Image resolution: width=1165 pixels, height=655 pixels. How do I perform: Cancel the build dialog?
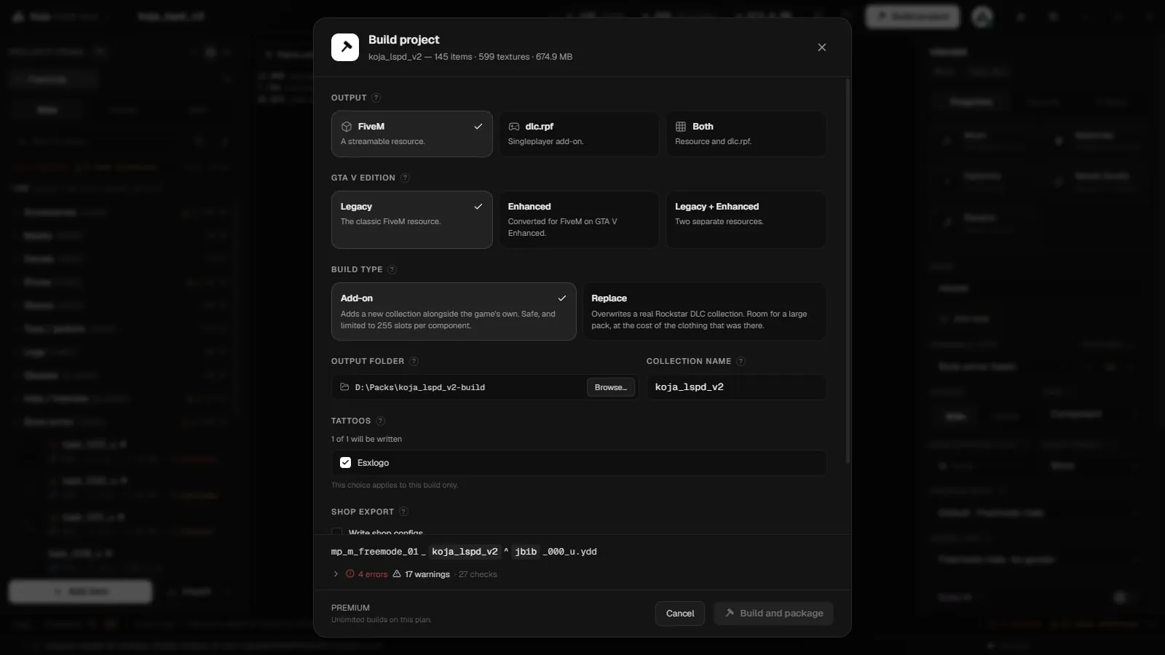pyautogui.click(x=680, y=614)
